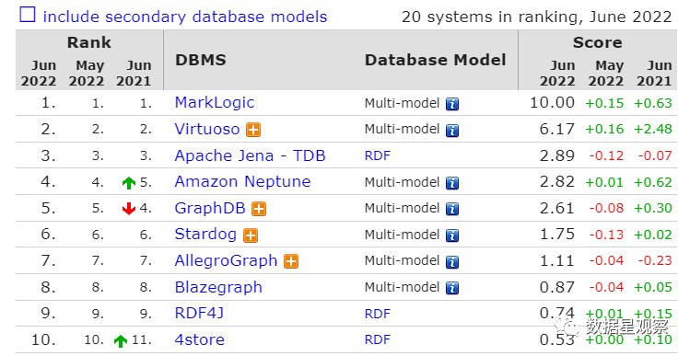
Task: Click Blazegraph score value 0.87
Action: click(x=557, y=287)
